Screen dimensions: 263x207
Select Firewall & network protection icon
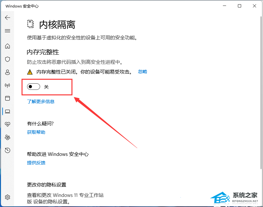pos(8,85)
